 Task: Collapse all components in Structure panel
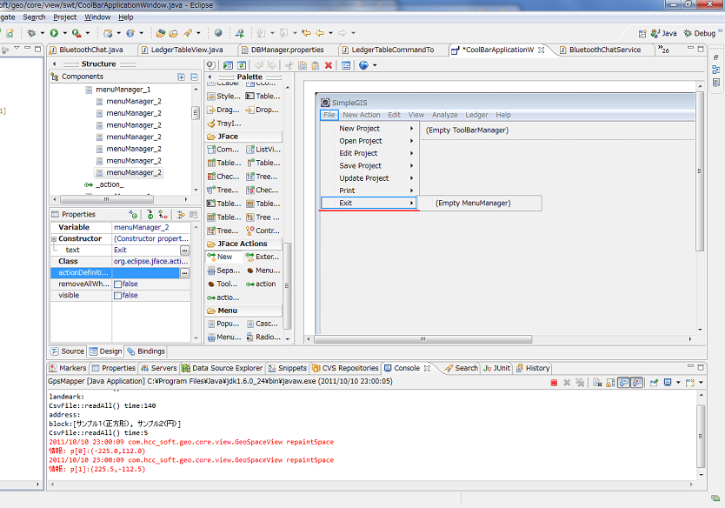(194, 77)
